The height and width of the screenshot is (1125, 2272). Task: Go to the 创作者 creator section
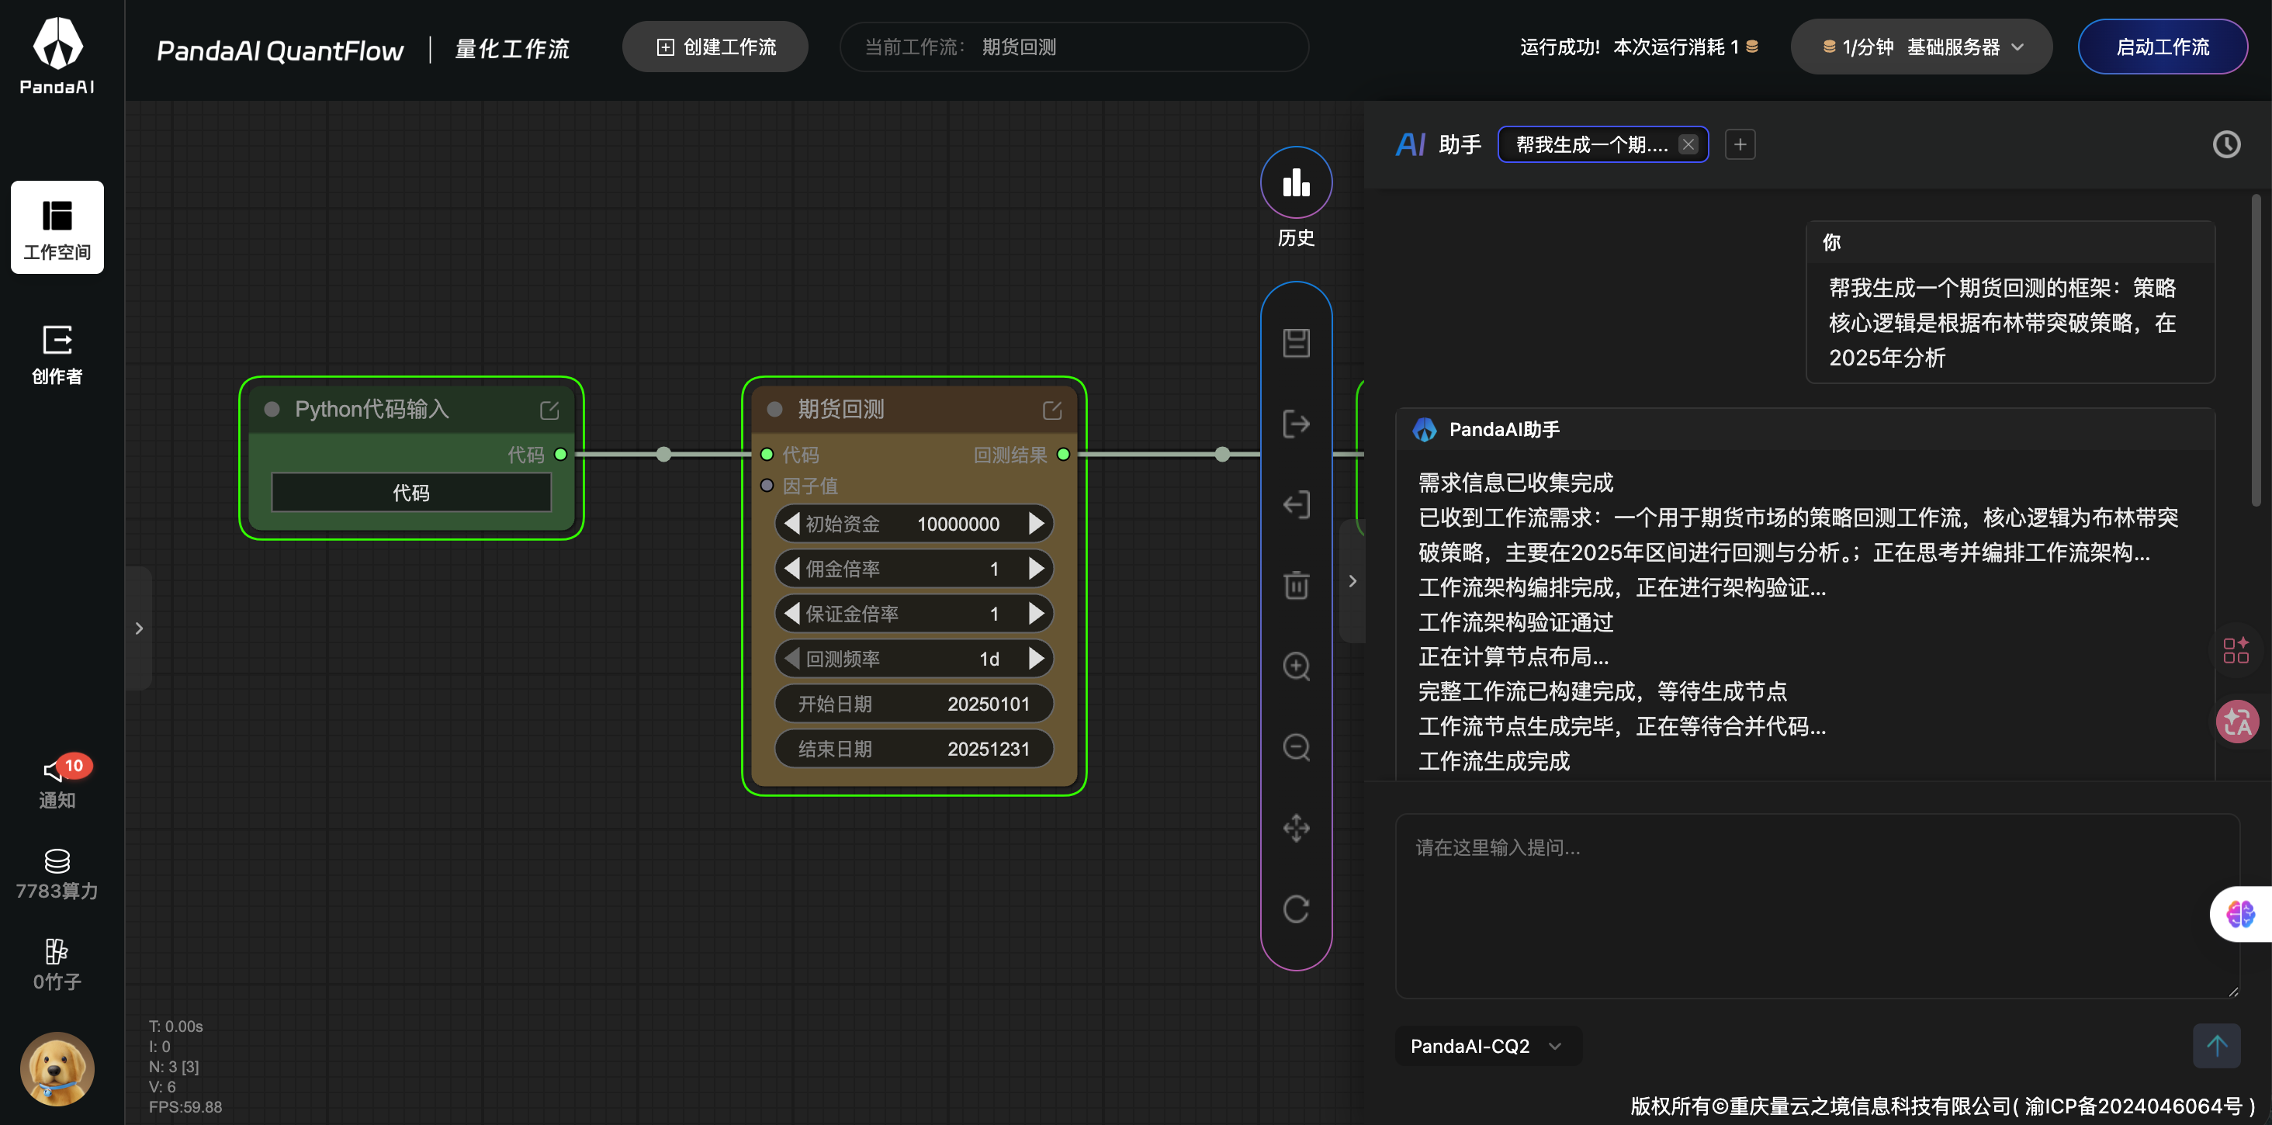(57, 355)
